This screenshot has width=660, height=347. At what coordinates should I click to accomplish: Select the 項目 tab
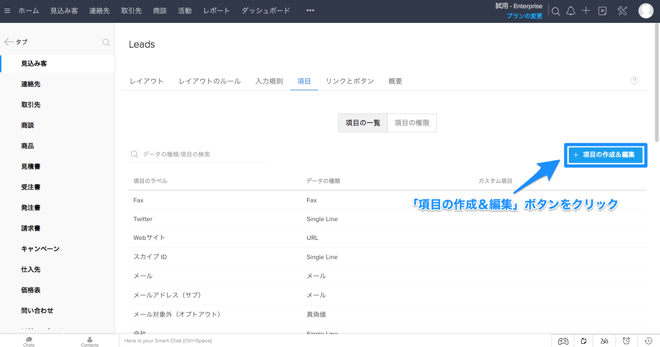[304, 81]
